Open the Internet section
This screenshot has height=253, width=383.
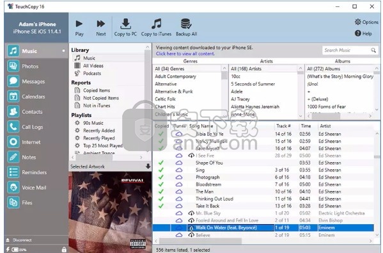coord(36,142)
